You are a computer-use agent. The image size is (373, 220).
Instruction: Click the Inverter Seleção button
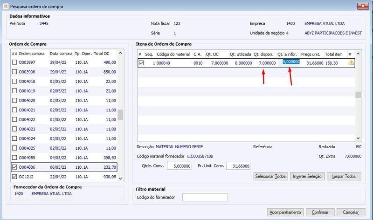tap(307, 176)
